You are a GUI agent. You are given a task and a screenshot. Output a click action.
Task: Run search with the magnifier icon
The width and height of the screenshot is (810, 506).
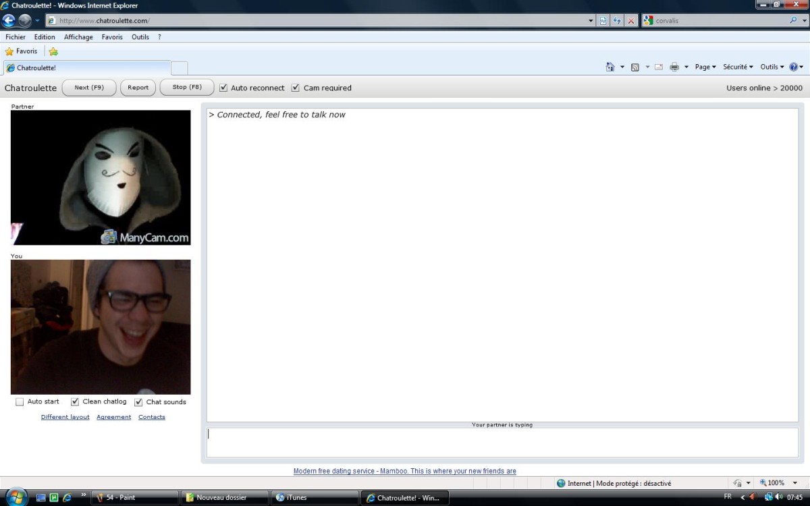[793, 20]
